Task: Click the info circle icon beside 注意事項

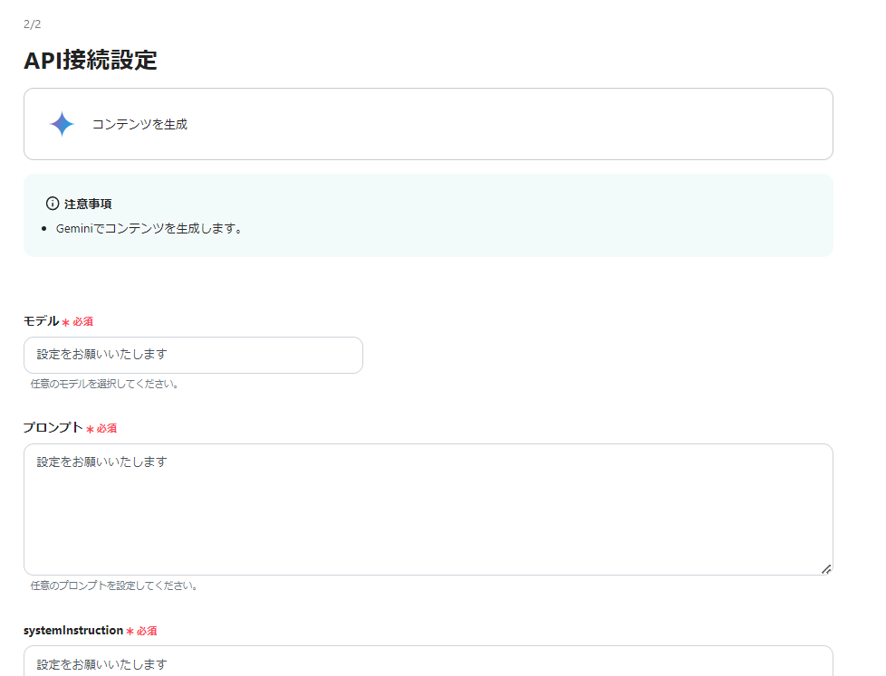Action: click(51, 203)
